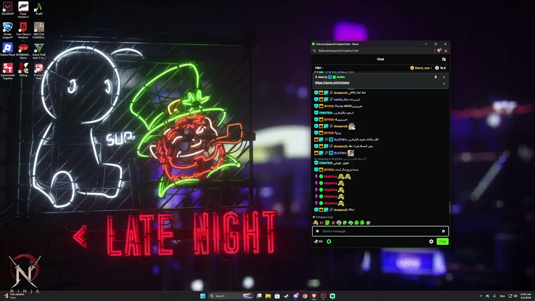Show hidden system tray icons
The width and height of the screenshot is (535, 301).
[x=481, y=296]
